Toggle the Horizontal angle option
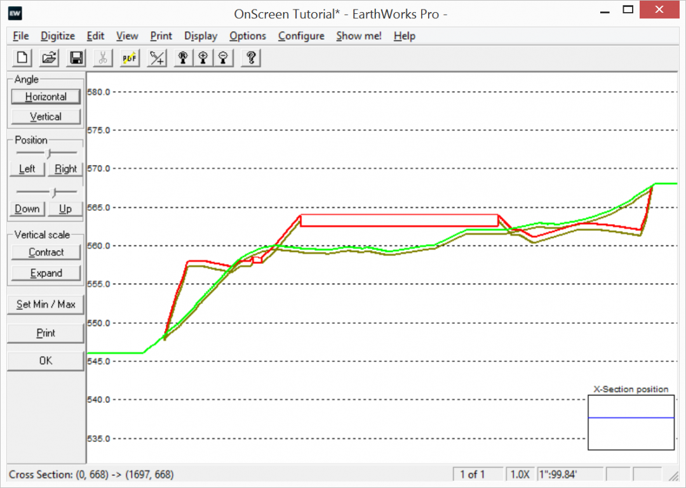 coord(45,96)
